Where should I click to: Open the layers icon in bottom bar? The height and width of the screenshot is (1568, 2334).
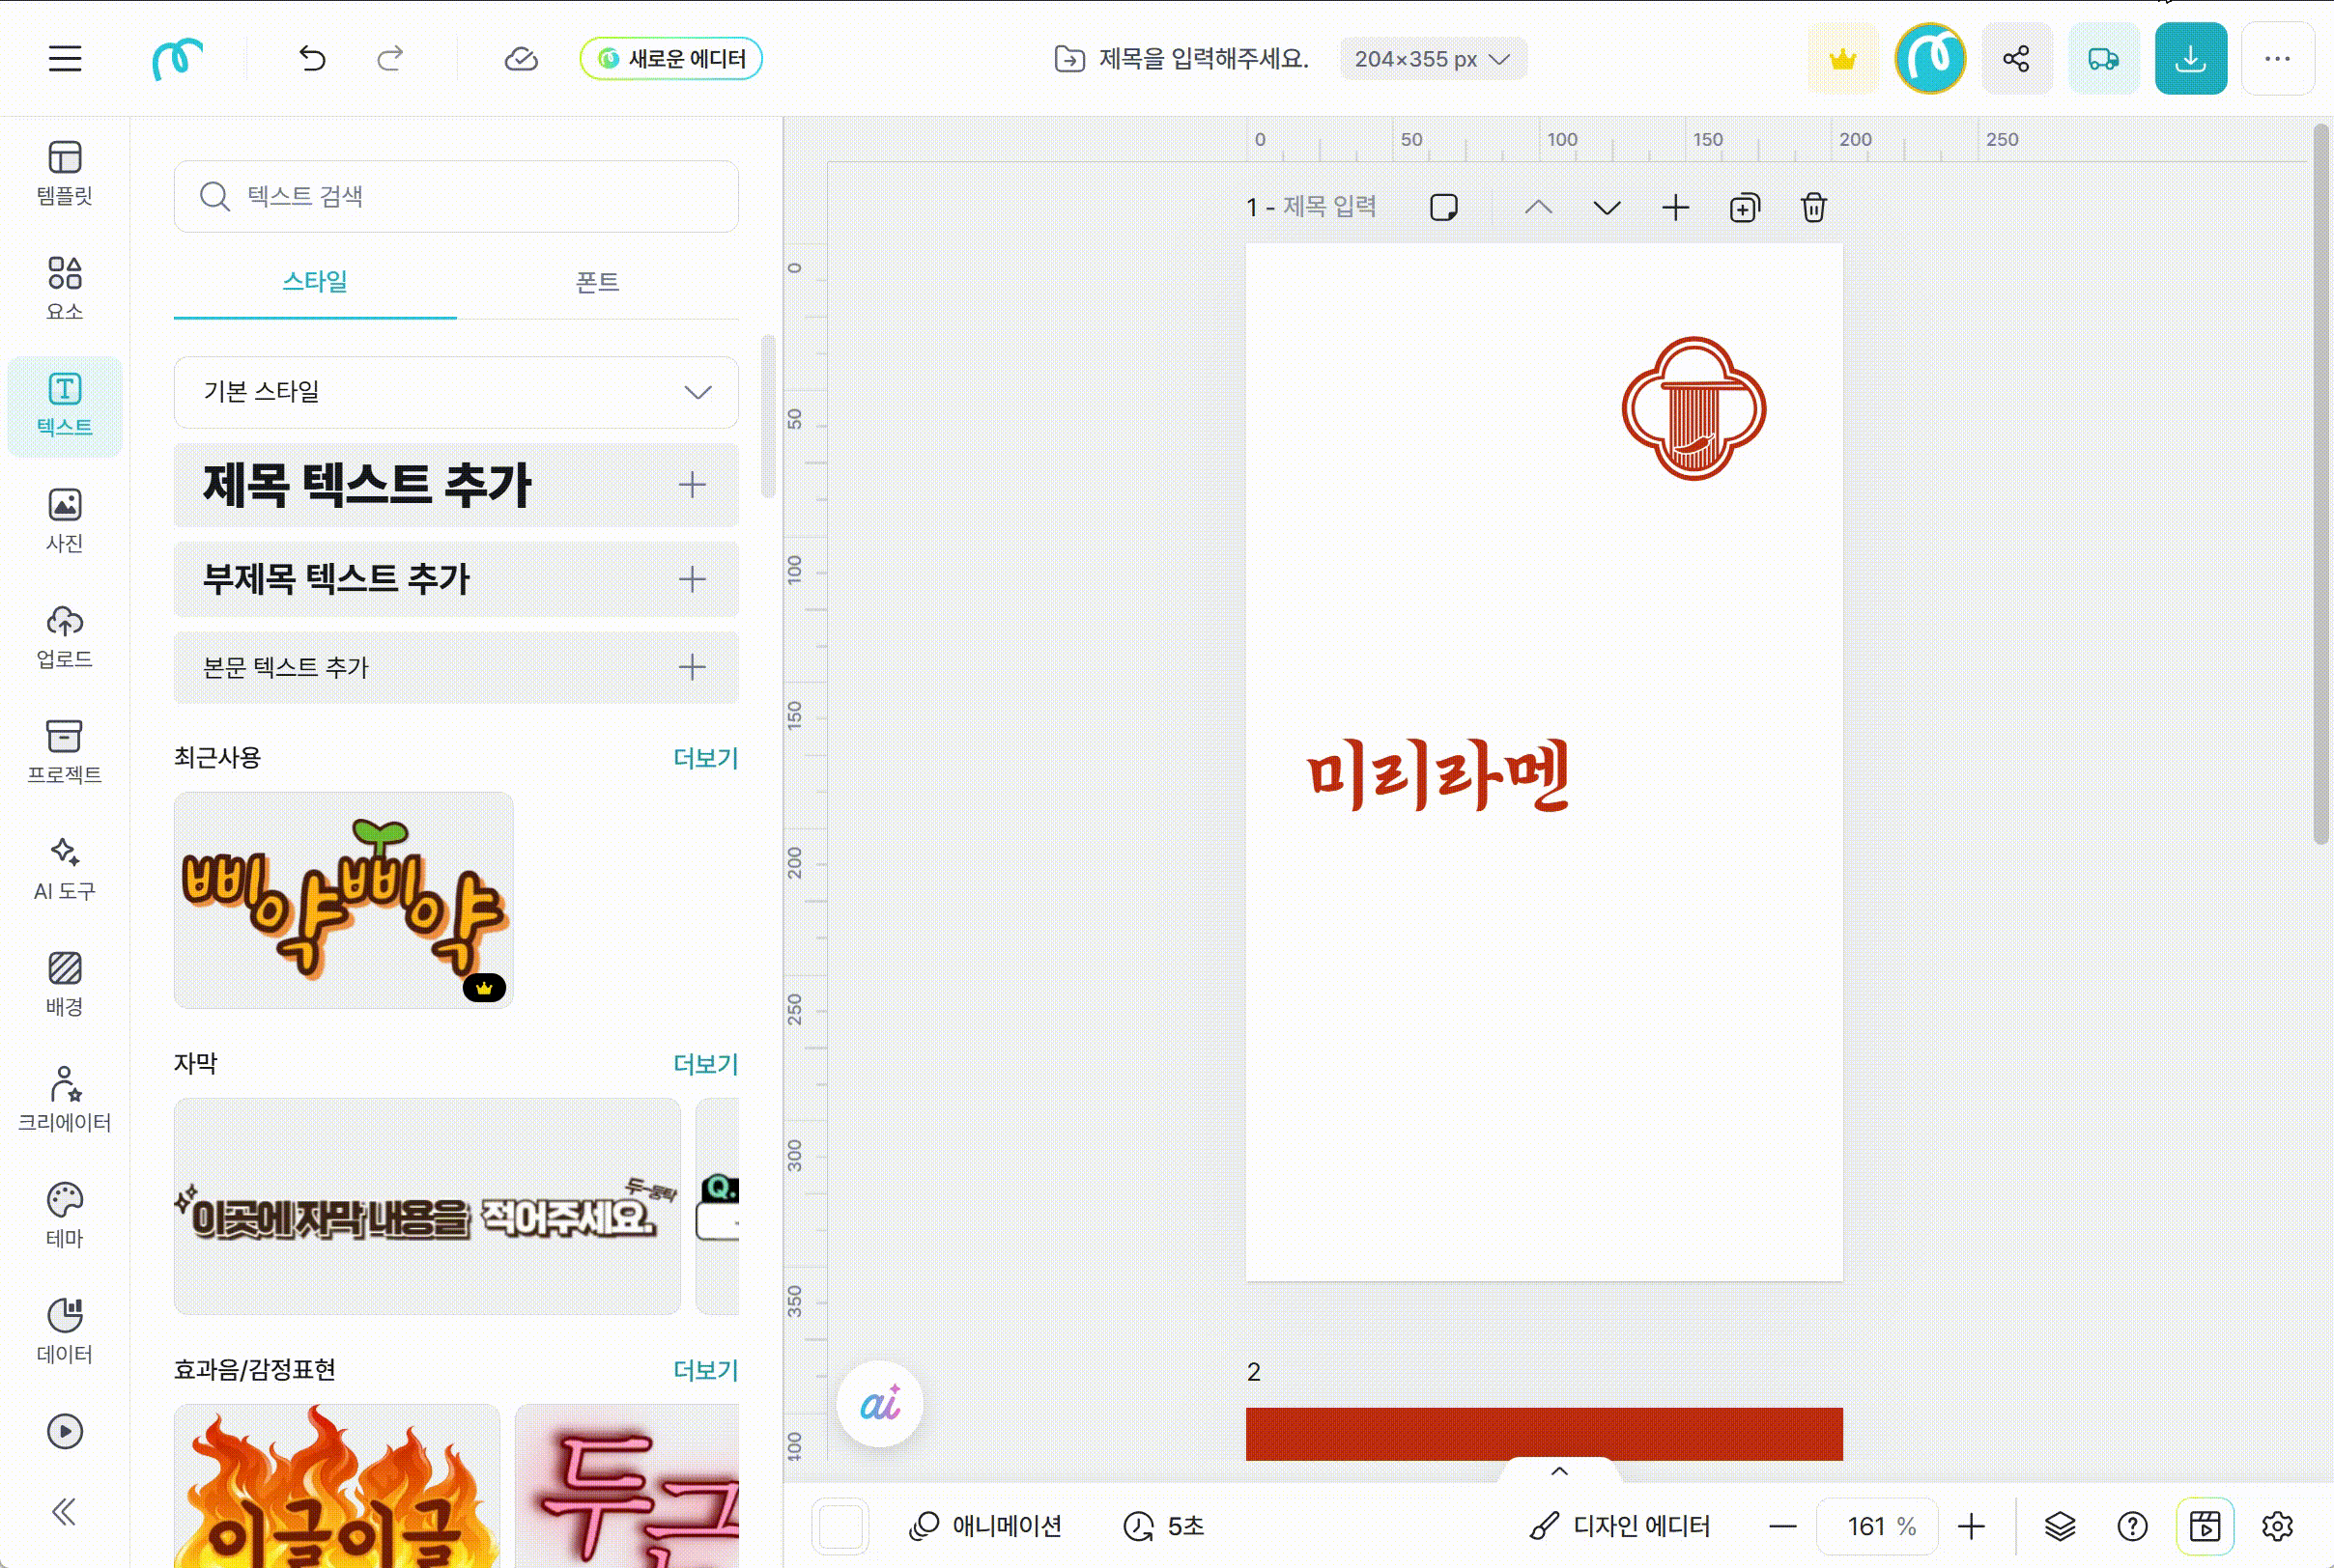[x=2059, y=1526]
